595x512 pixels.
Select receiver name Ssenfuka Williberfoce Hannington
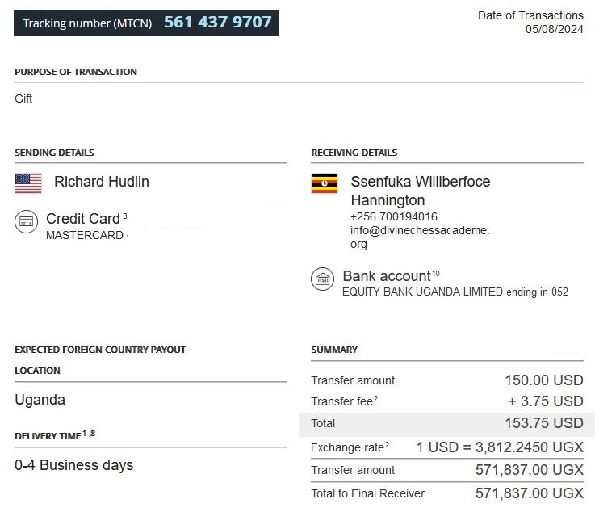420,191
